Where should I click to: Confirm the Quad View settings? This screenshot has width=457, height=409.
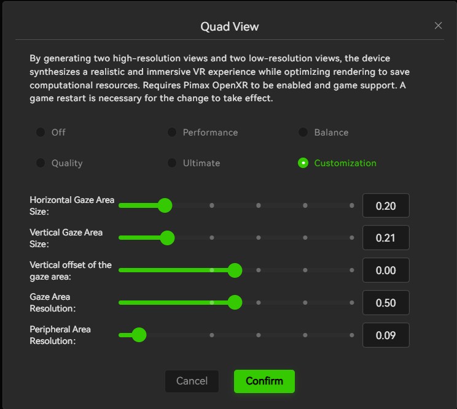pyautogui.click(x=264, y=381)
